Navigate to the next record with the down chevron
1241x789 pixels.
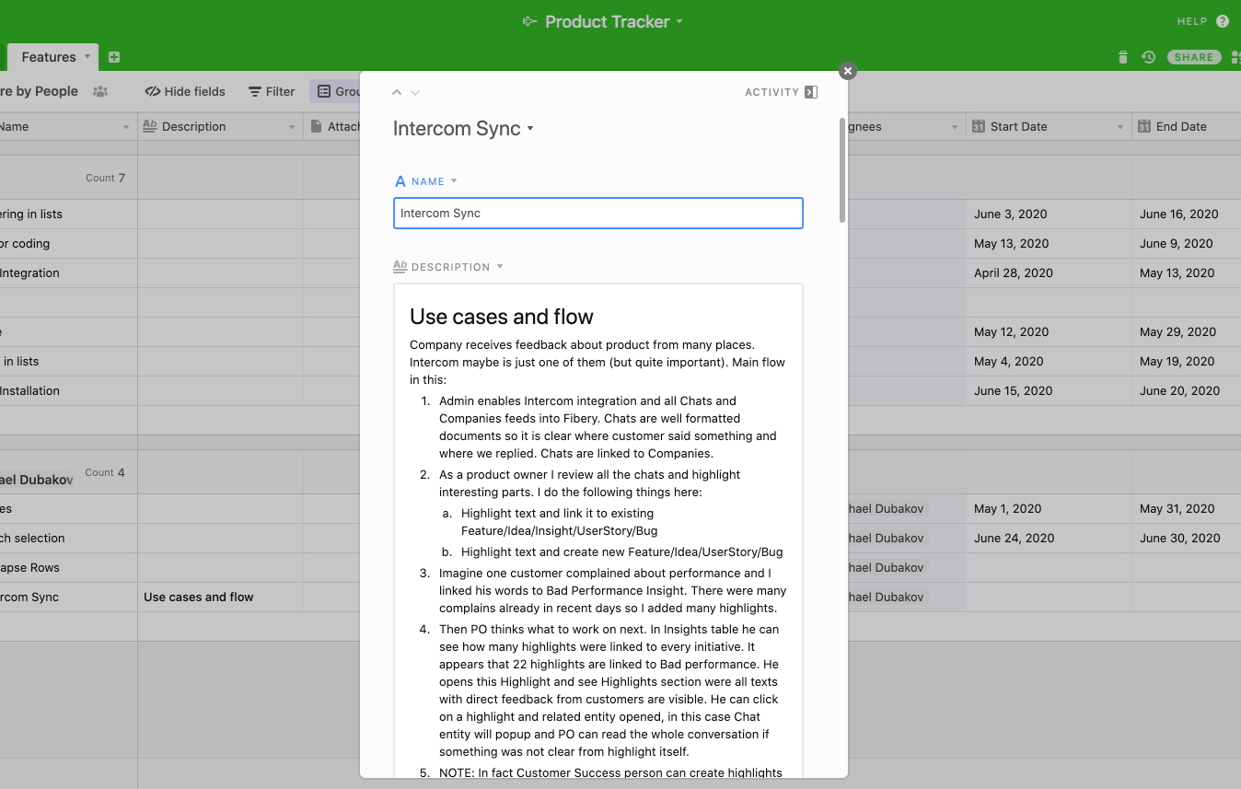pos(414,91)
